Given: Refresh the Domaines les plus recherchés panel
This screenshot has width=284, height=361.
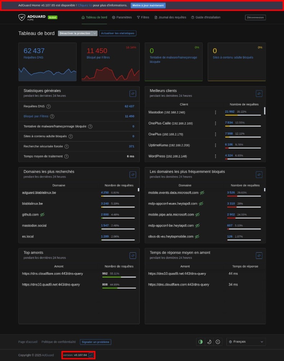Looking at the screenshot, I should tap(133, 174).
